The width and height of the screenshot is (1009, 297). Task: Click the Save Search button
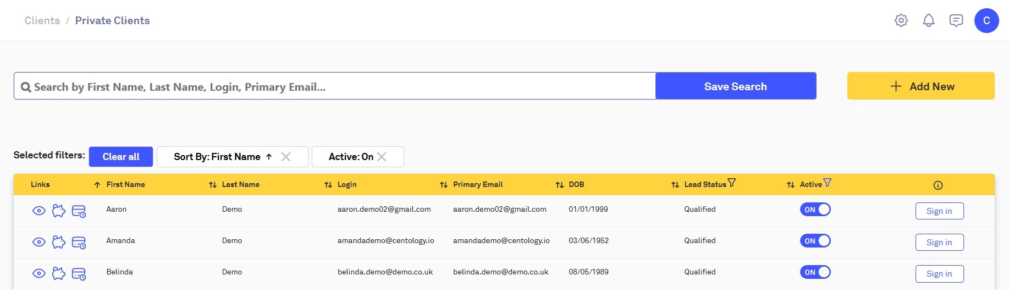tap(735, 86)
